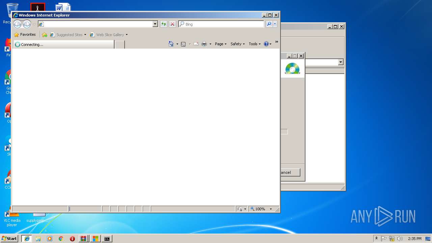Switch to the WinRAR taskbar item
Screen dimensions: 432x243
click(x=83, y=239)
